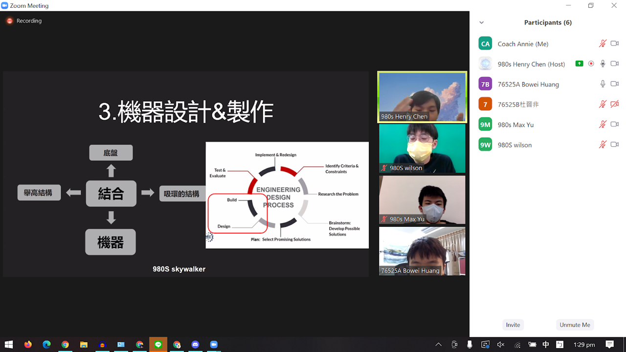This screenshot has width=626, height=352.
Task: Click the Invite button
Action: [x=513, y=325]
